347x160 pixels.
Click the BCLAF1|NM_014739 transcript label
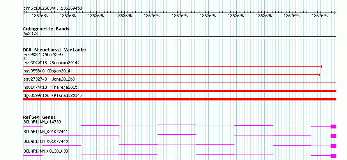tap(42, 122)
